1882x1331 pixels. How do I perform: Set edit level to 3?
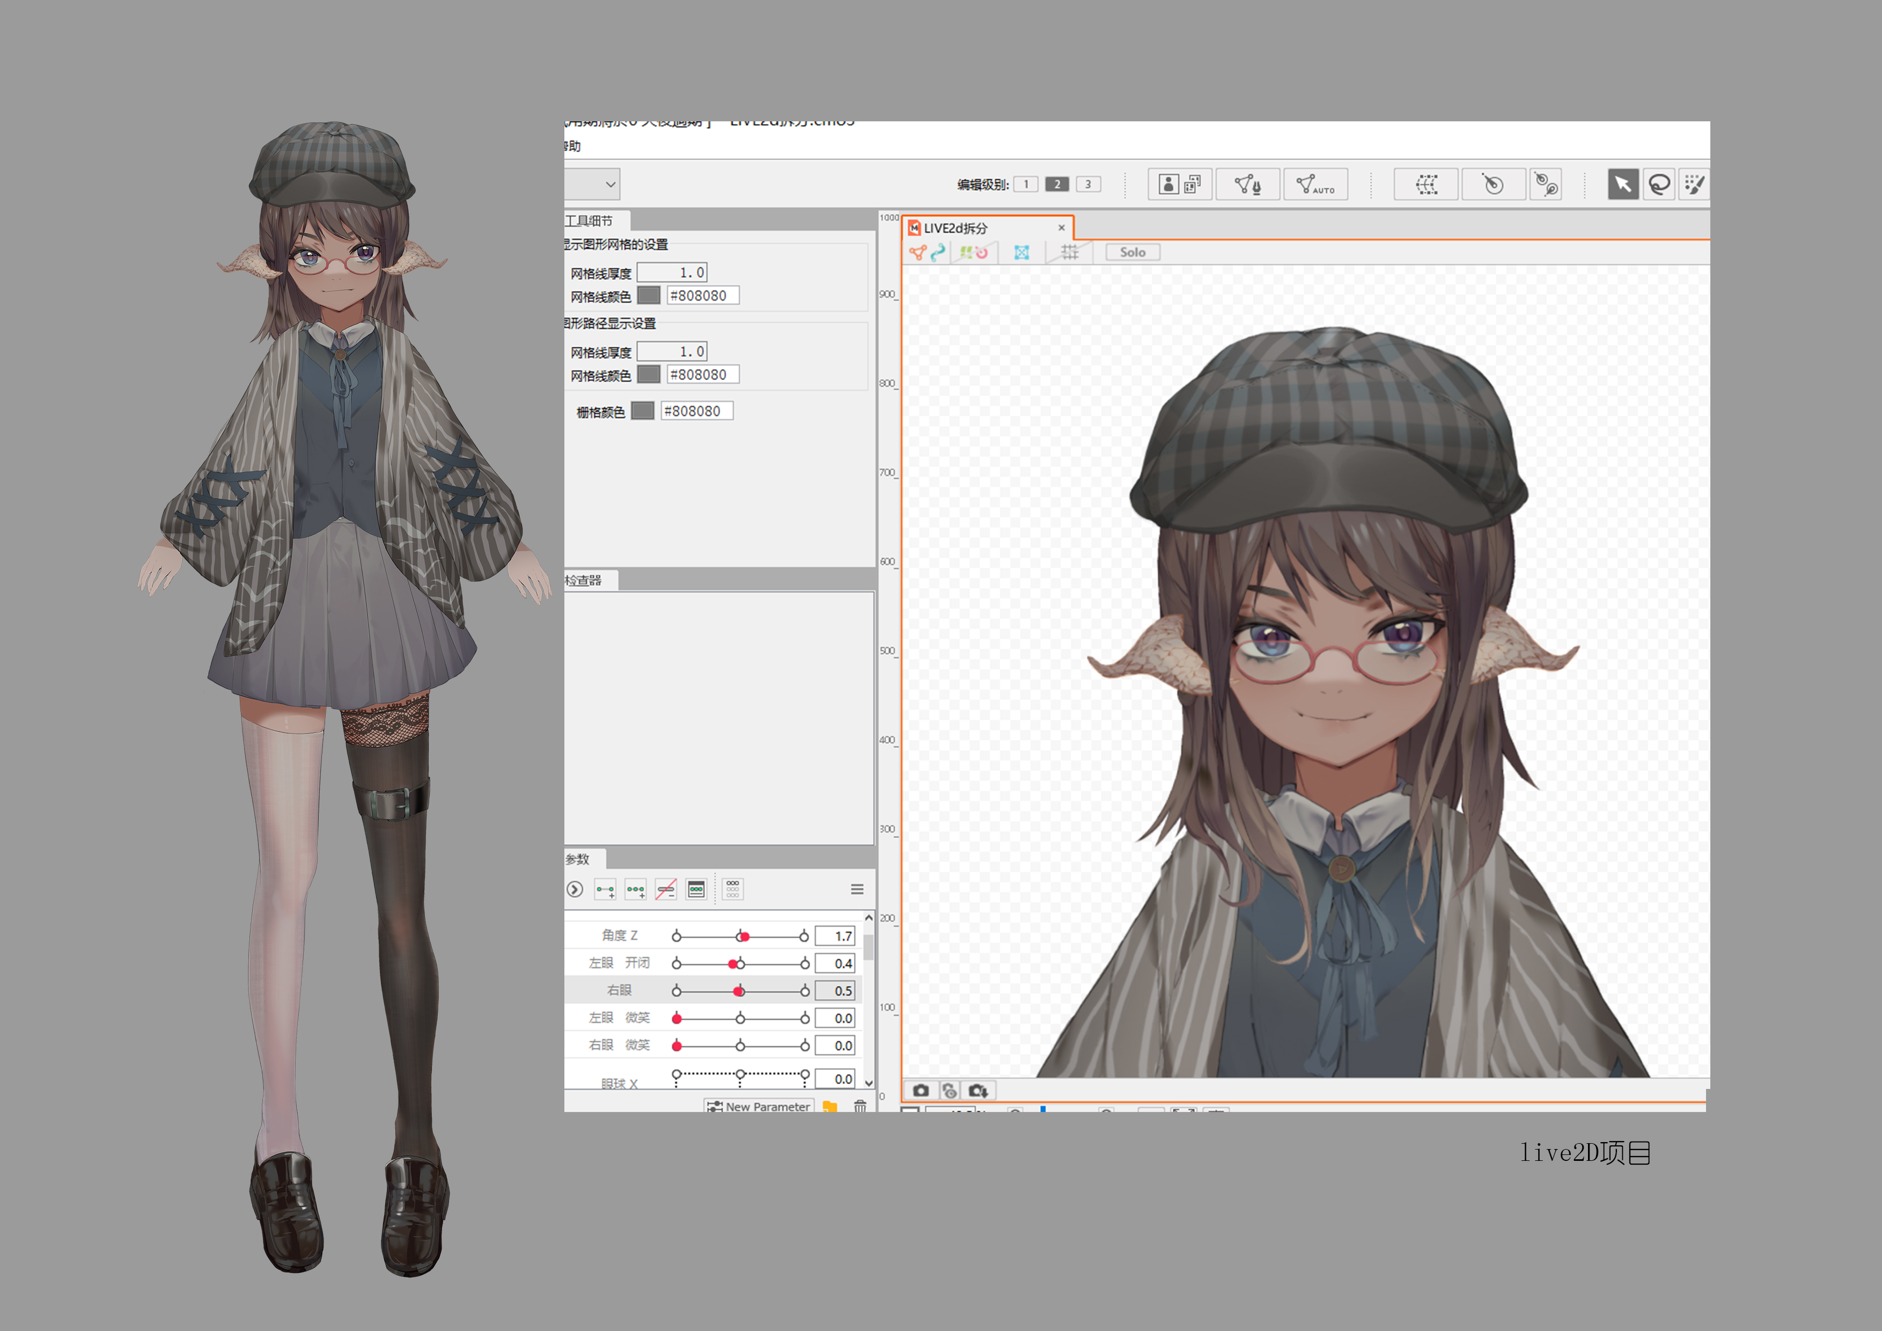coord(1087,185)
